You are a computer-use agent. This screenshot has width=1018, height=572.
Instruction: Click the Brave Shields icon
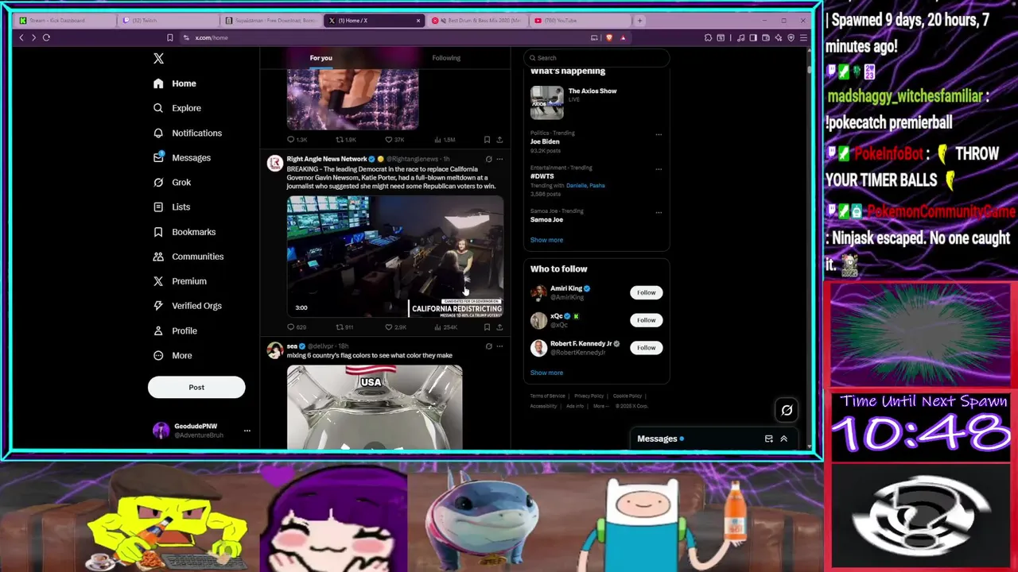point(609,37)
